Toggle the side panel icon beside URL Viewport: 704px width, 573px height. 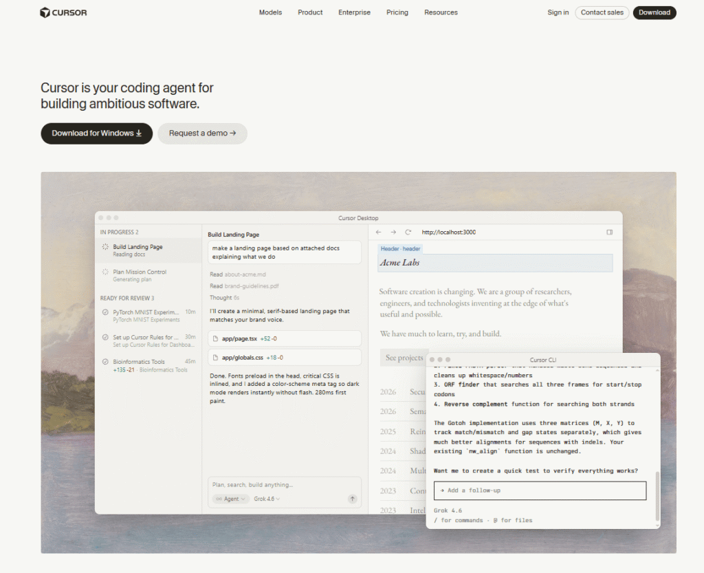pos(609,233)
